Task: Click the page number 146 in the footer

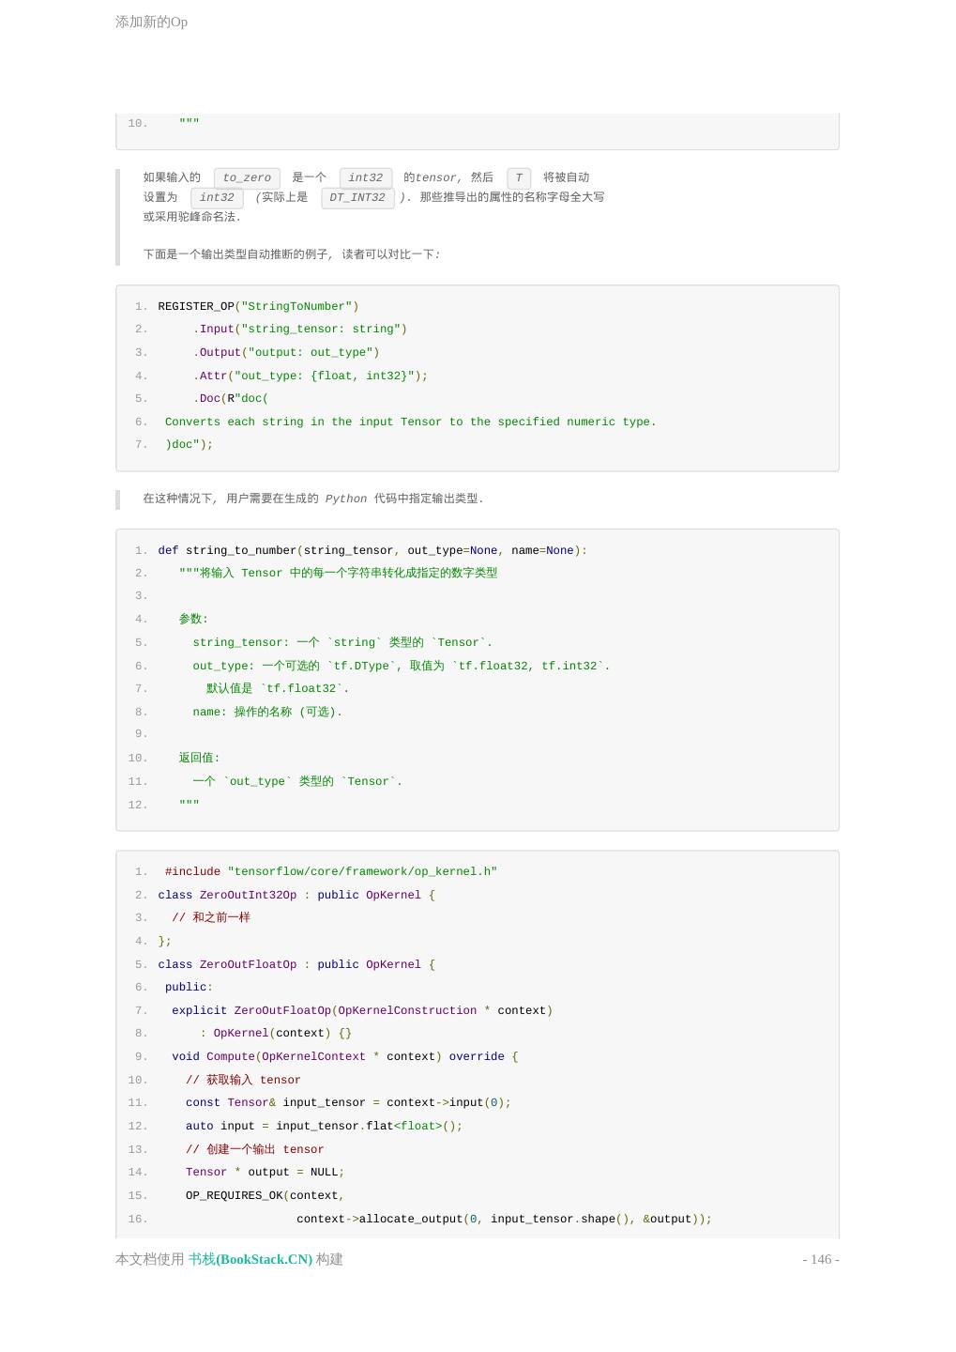Action: [820, 1259]
